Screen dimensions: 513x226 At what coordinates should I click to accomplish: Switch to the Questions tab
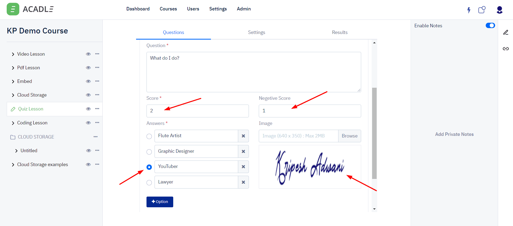[173, 32]
